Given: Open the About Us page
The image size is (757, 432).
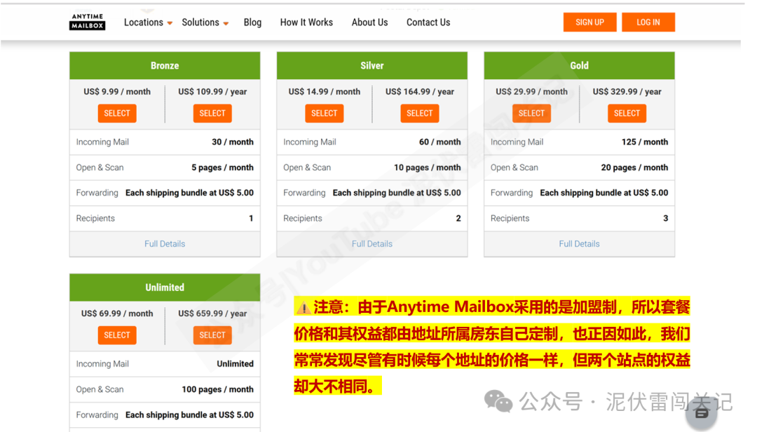Looking at the screenshot, I should [370, 22].
